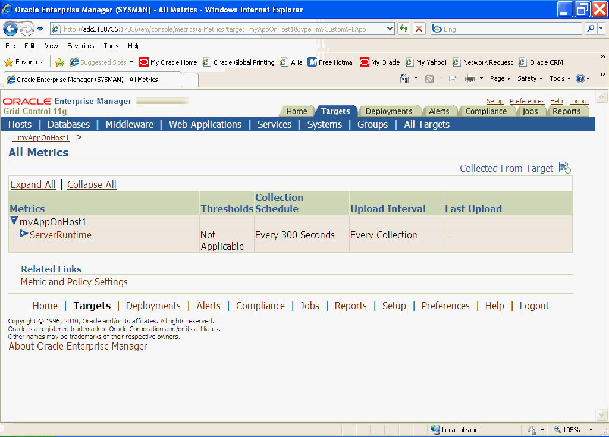Click the browser Back arrow button
Image resolution: width=609 pixels, height=437 pixels.
(11, 29)
